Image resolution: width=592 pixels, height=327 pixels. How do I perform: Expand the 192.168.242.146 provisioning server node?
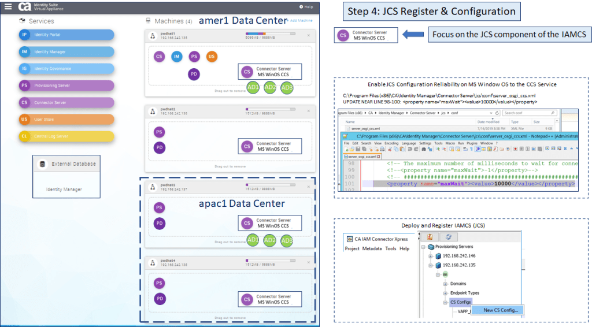(x=431, y=256)
